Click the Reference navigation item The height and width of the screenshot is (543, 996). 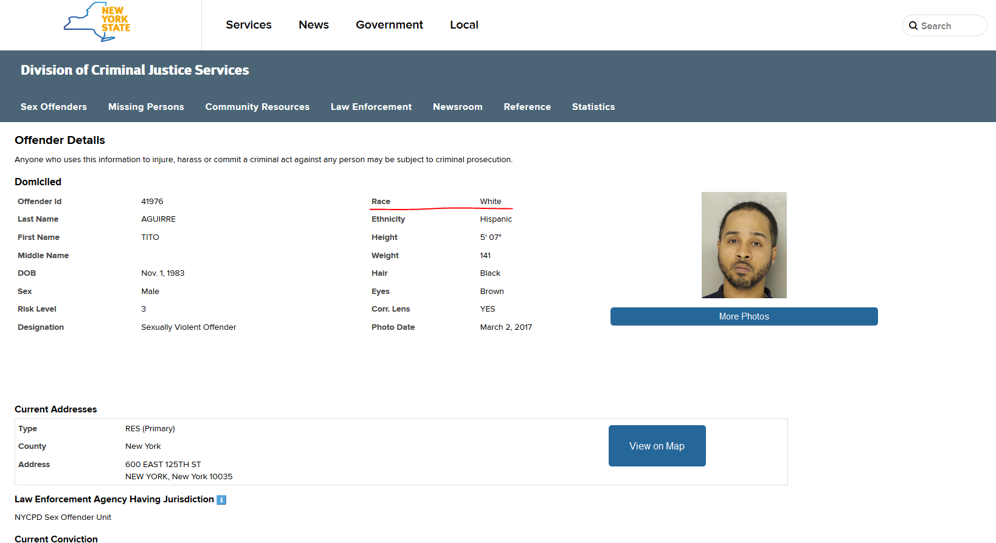pos(527,107)
